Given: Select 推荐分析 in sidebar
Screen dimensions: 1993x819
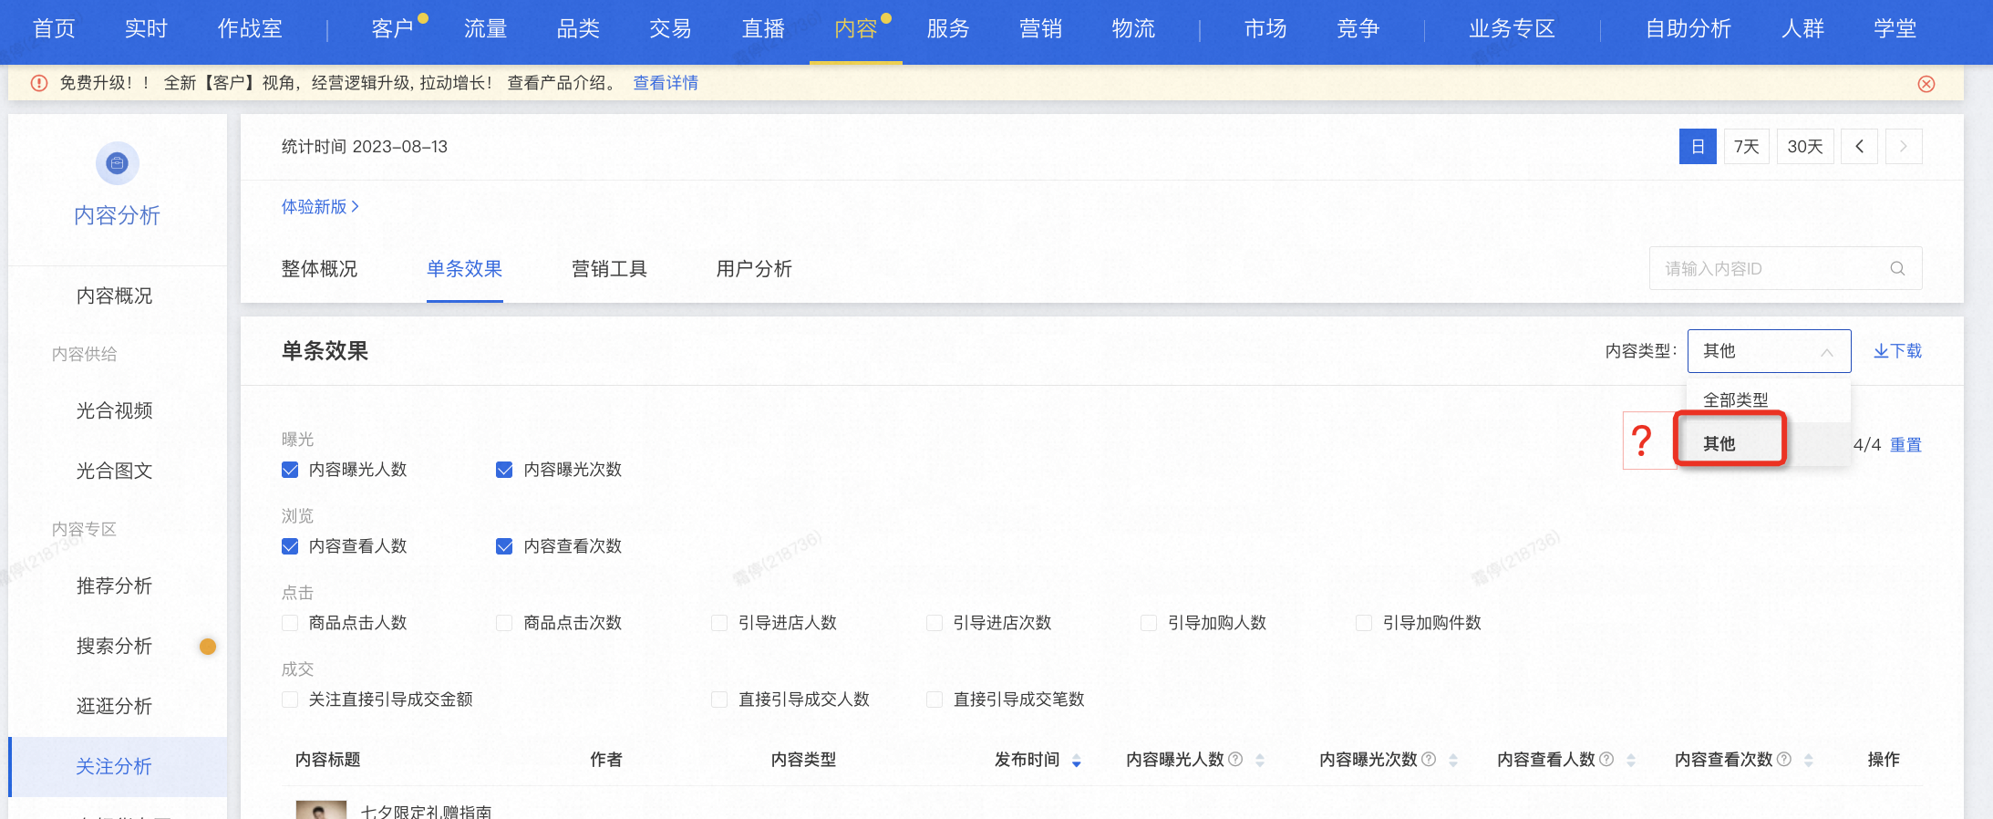Looking at the screenshot, I should tap(114, 586).
